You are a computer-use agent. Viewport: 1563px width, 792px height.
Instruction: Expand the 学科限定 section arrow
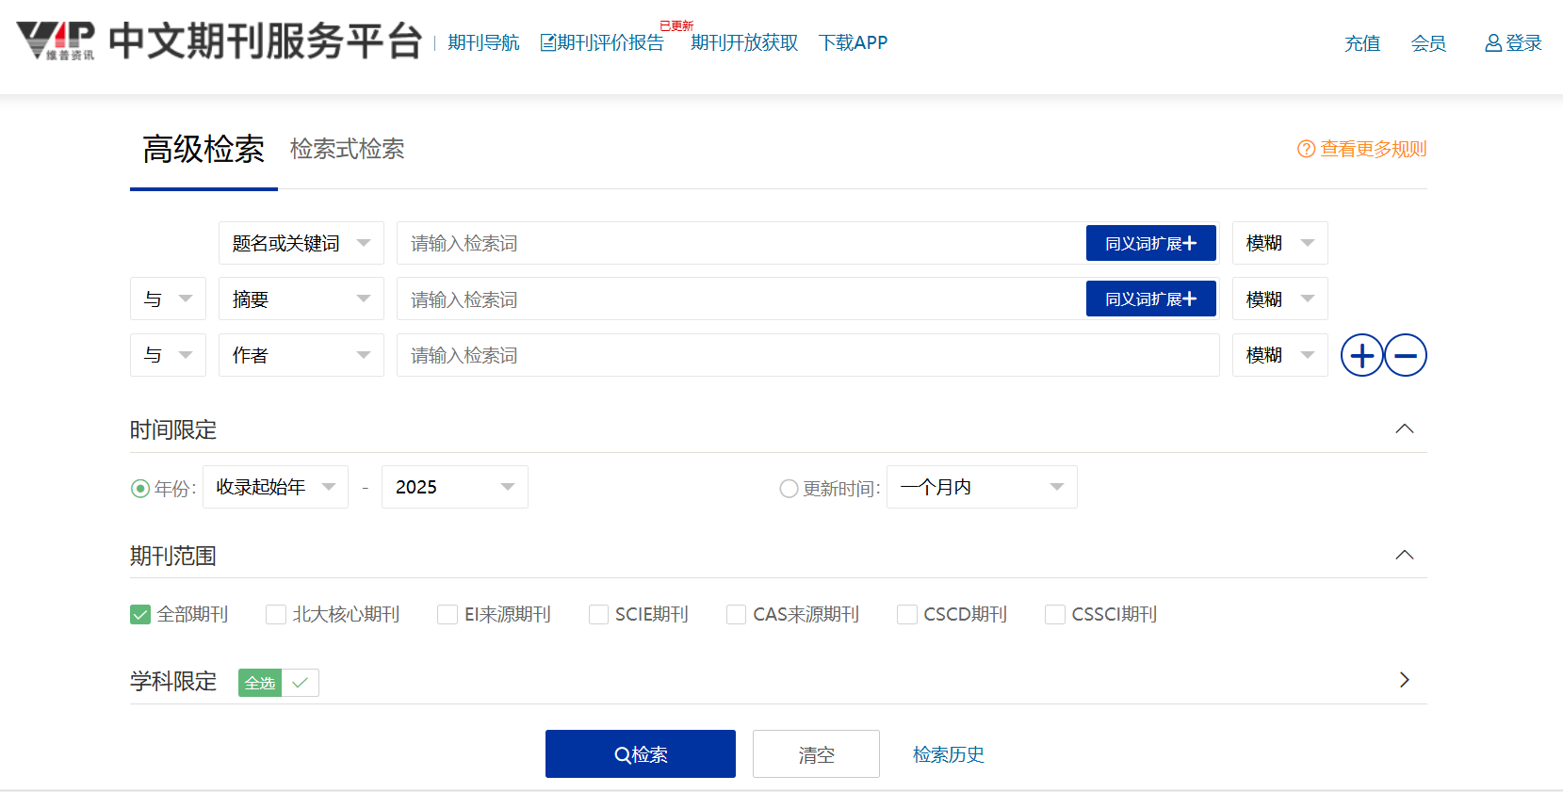[1404, 680]
